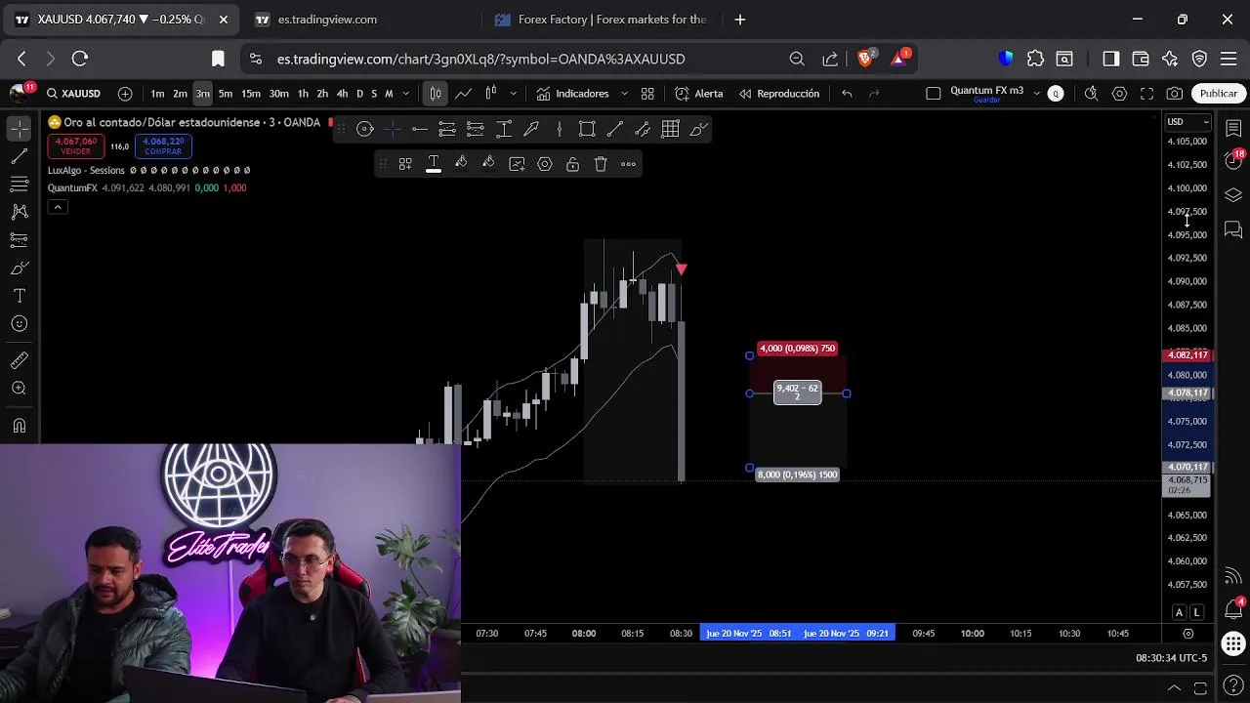The width and height of the screenshot is (1250, 703).
Task: Open alerts panel with 18 badge
Action: (1233, 160)
